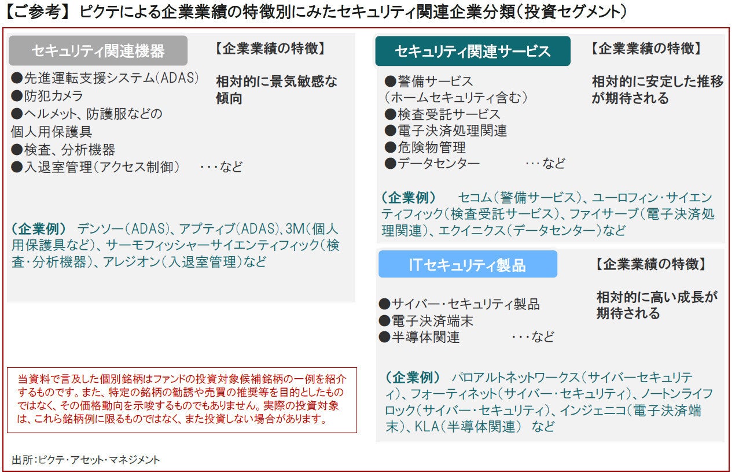Select the 電子決済端末 bullet item
Screen dimensions: 739x473
[x=425, y=320]
